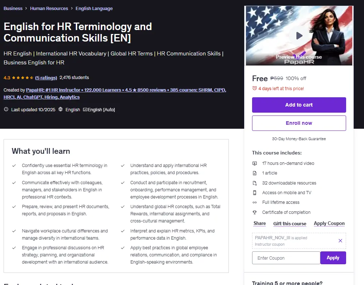Click the infinity icon beside Full lifetime access
This screenshot has width=364, height=285.
tap(255, 202)
